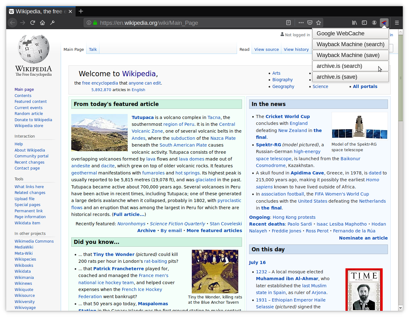Open the page actions three-dot menu
Image resolution: width=409 pixels, height=317 pixels.
[x=301, y=23]
